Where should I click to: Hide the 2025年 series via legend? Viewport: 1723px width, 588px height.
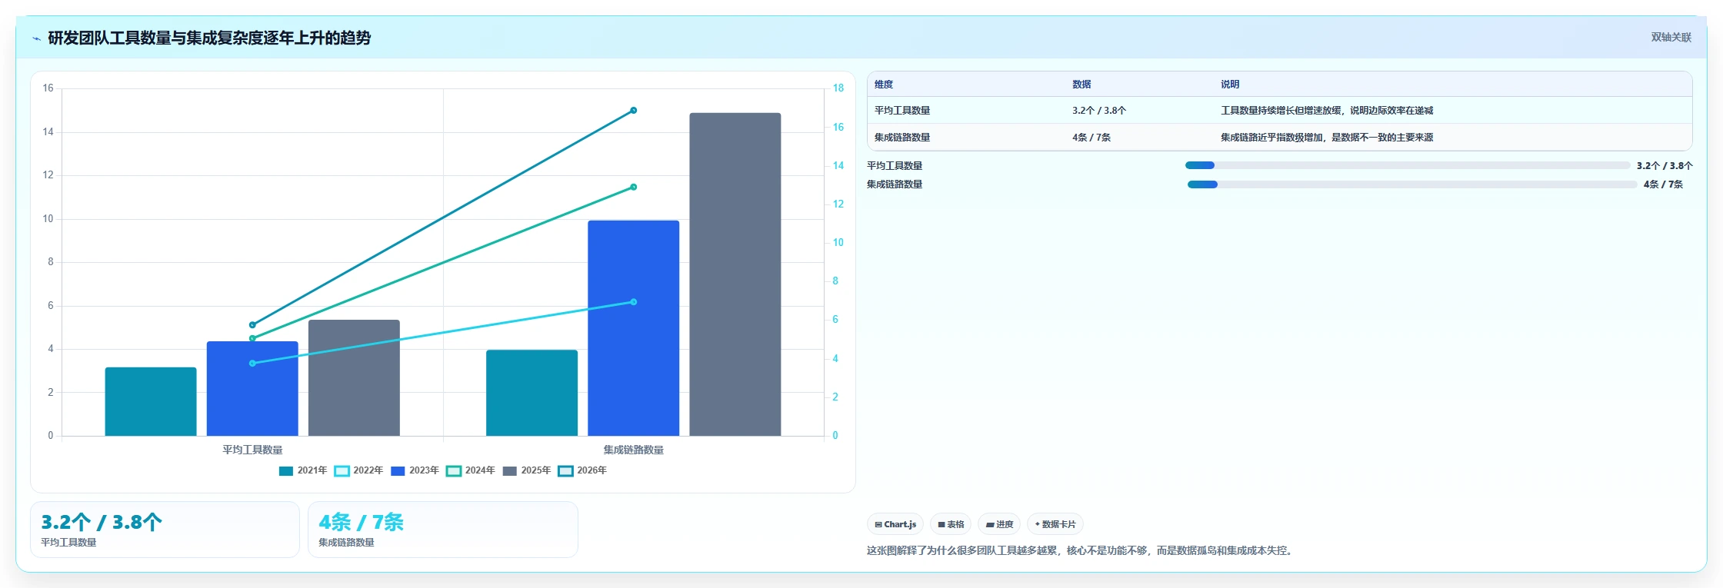tap(527, 471)
